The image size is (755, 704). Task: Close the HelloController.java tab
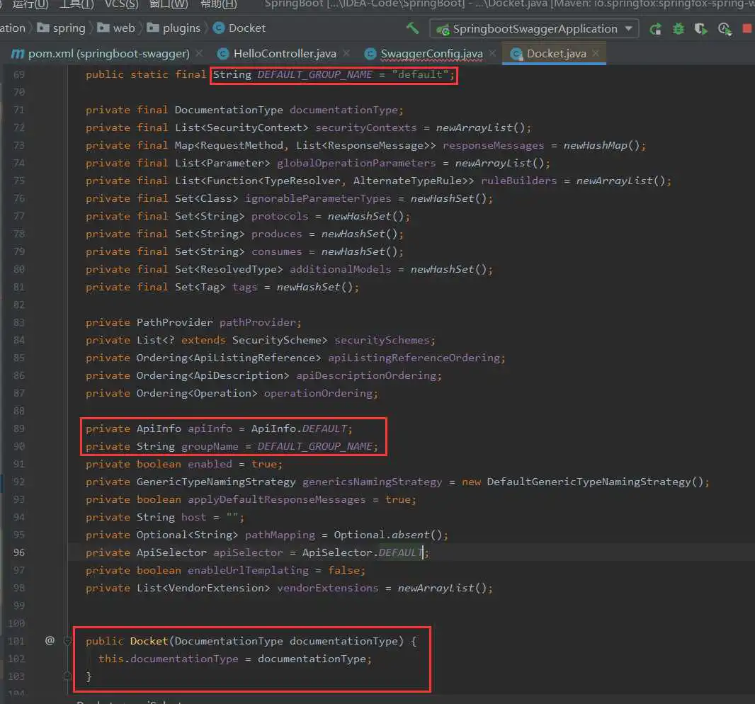pos(347,54)
